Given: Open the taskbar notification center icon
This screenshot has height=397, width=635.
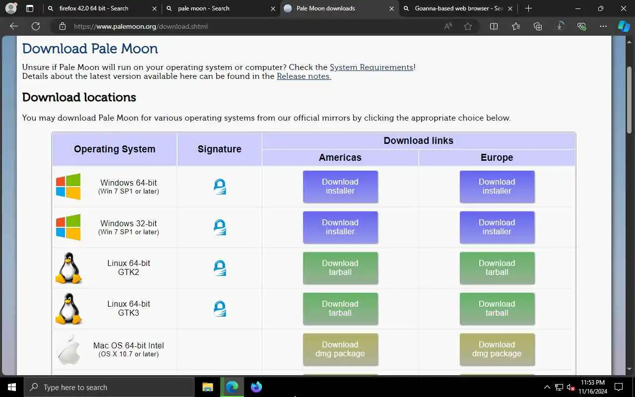Looking at the screenshot, I should click(x=619, y=387).
